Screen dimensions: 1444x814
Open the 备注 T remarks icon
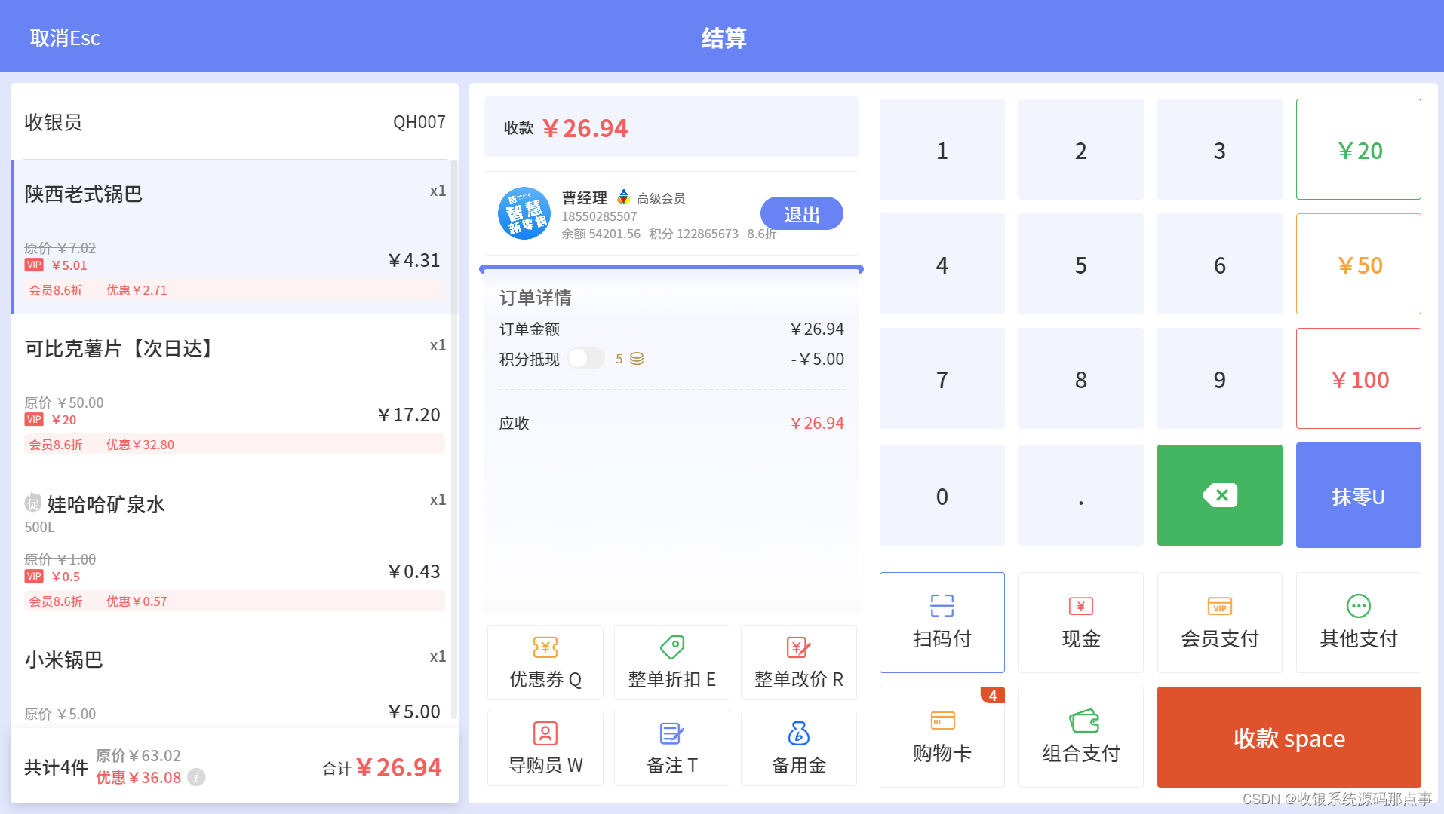click(671, 748)
